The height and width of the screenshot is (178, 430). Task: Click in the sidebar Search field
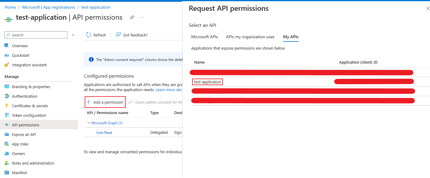[36, 35]
